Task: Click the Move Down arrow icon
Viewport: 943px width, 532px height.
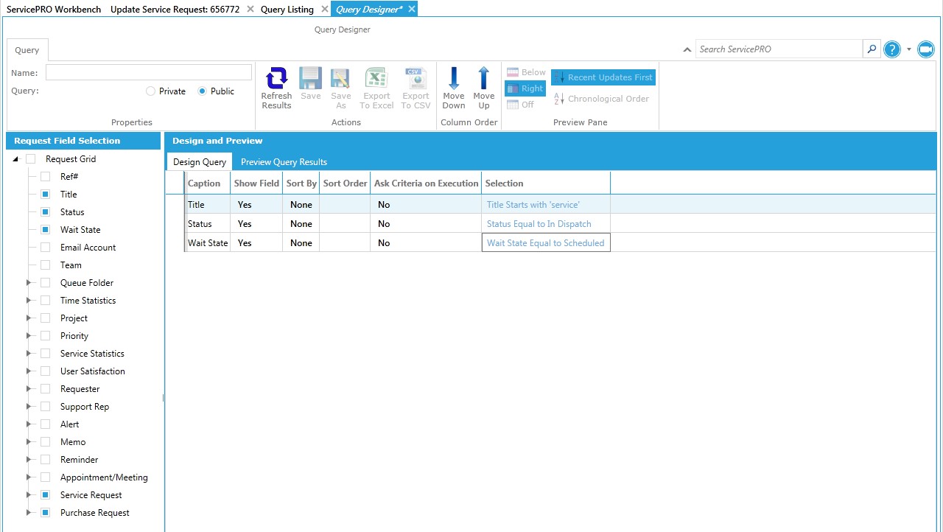Action: [x=454, y=78]
